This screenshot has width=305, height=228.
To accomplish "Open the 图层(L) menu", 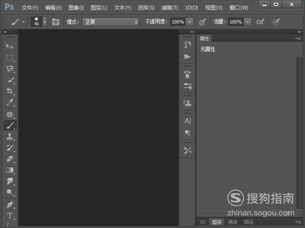I will tap(99, 8).
